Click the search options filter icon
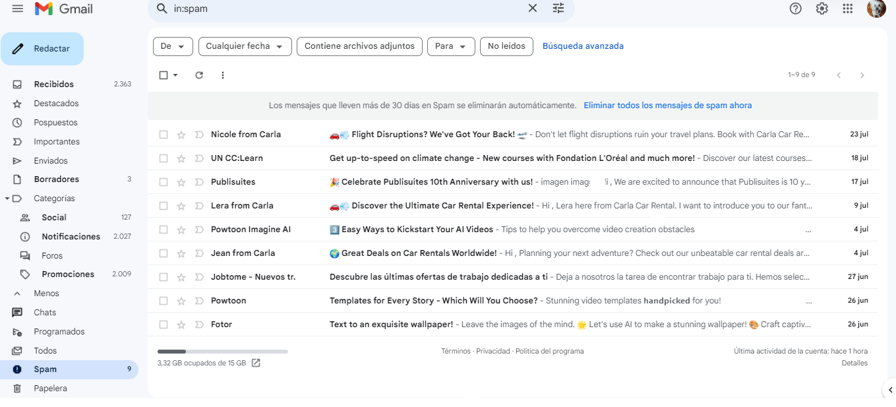Screen dimensions: 896x407 click(x=558, y=9)
